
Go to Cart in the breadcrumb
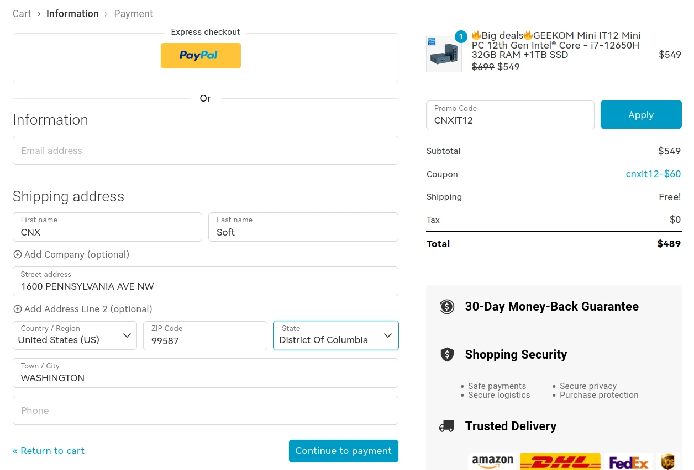[22, 14]
